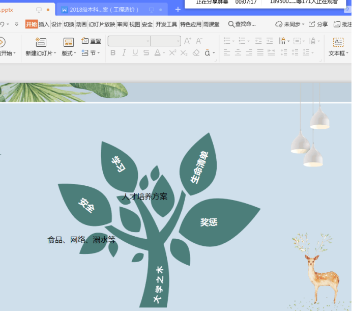
Task: Click the Share (分享) button
Action: click(x=318, y=24)
